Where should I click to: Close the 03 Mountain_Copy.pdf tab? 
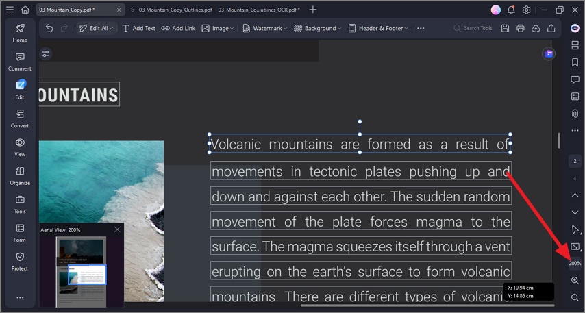119,10
